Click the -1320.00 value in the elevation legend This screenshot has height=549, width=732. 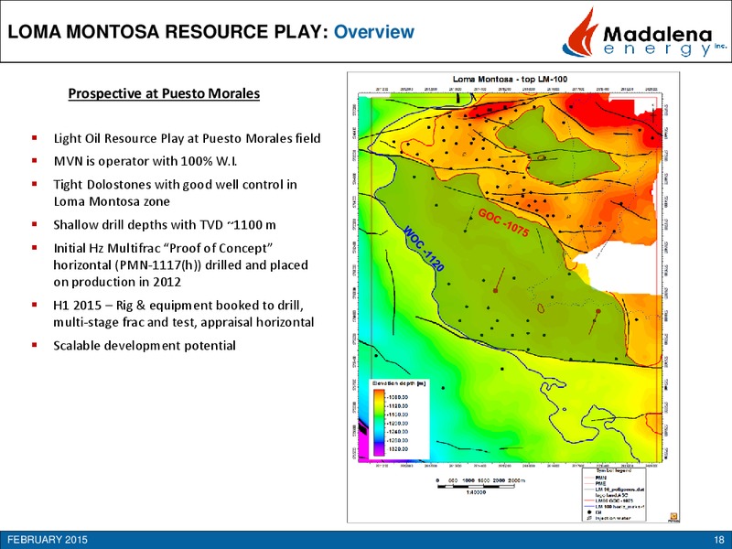click(397, 449)
